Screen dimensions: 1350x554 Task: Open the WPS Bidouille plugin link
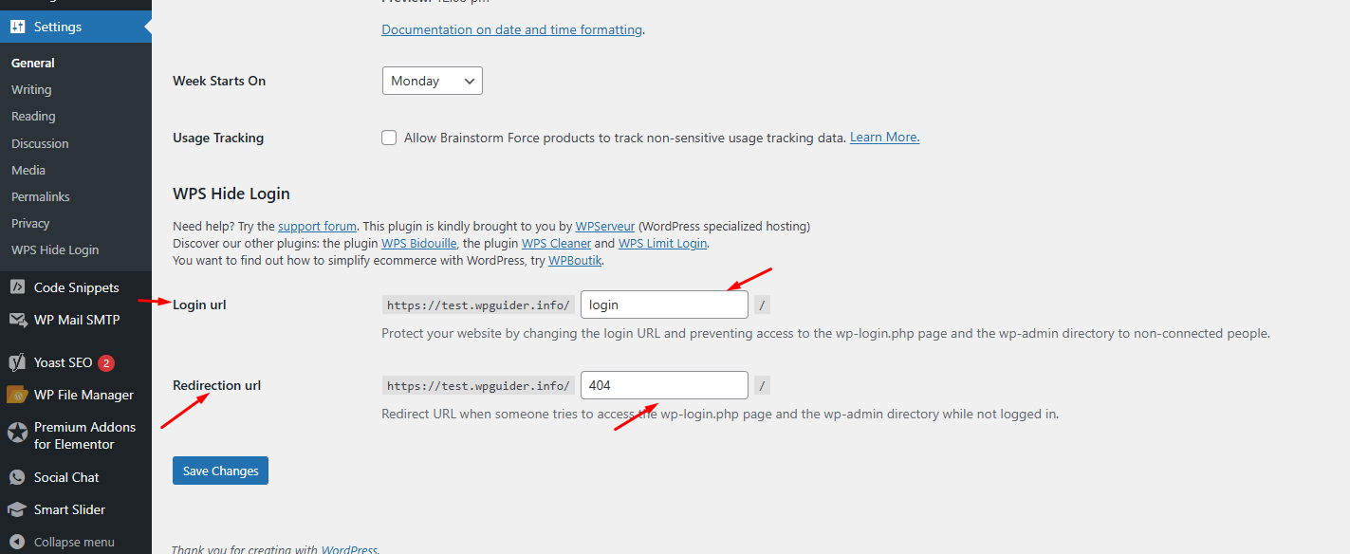click(418, 244)
